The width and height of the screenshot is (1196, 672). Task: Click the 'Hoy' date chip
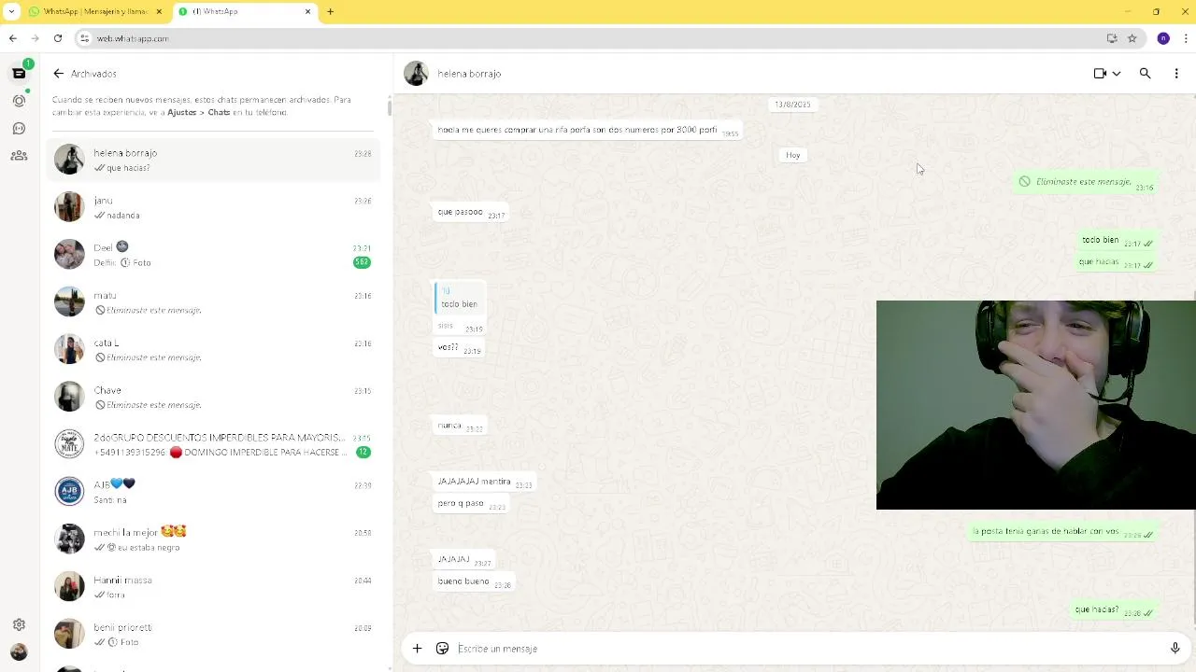[792, 155]
